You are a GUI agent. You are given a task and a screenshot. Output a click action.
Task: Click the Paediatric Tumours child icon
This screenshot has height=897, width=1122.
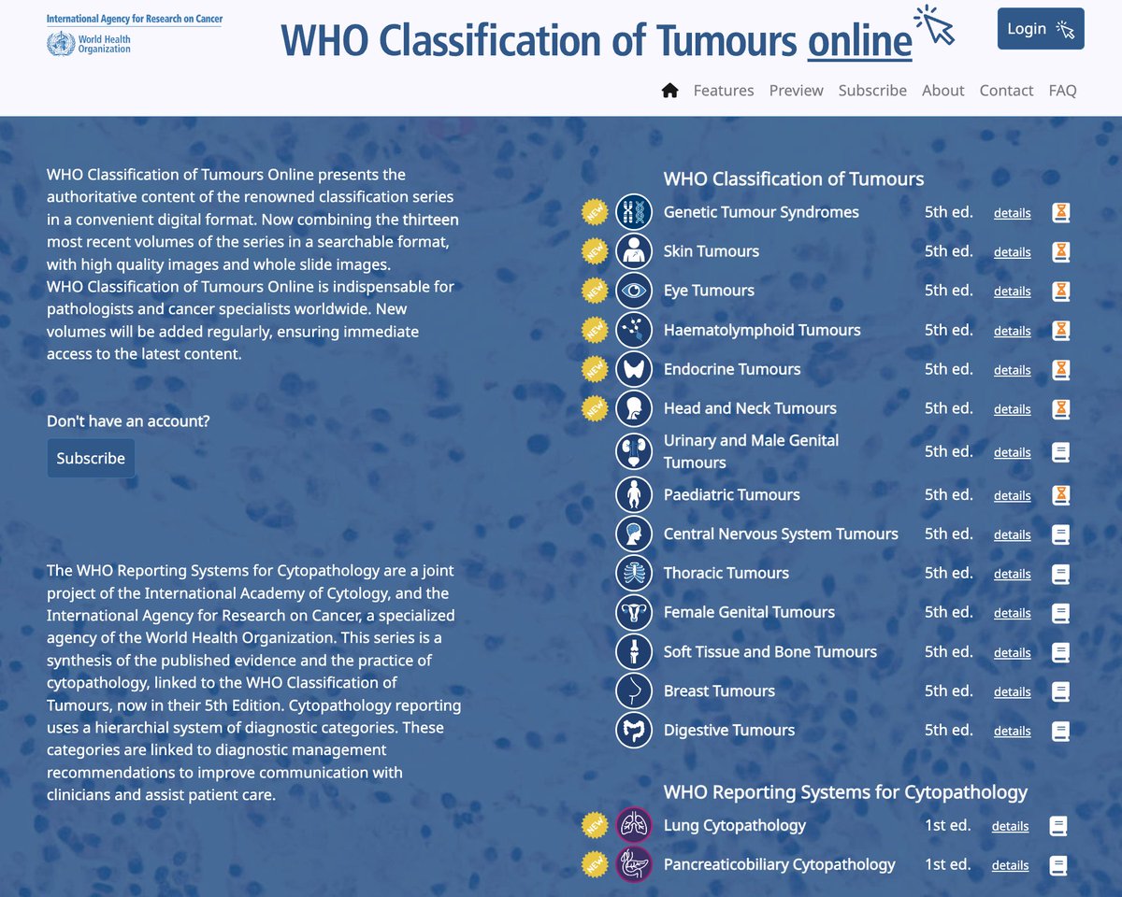(634, 494)
